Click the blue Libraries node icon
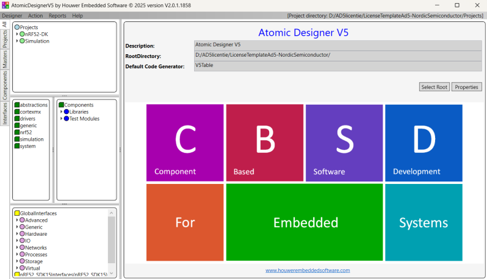 pyautogui.click(x=66, y=112)
